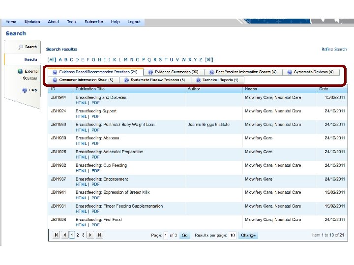Click Logout in the top navigation
The width and height of the screenshot is (354, 265).
(134, 22)
